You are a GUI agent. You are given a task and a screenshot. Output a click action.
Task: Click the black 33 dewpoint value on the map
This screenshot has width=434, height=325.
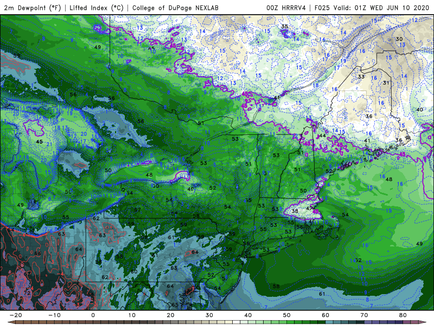tap(361, 76)
